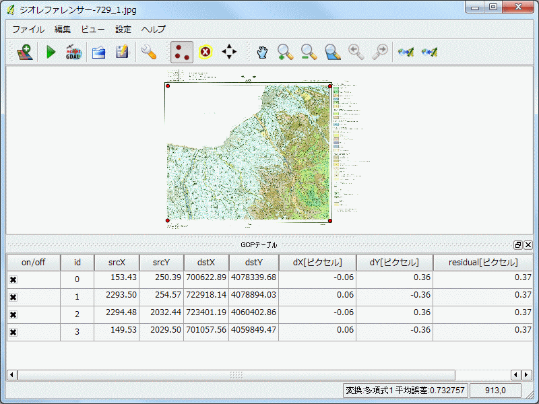This screenshot has width=539, height=404.
Task: Click the Generate GDAL Script icon
Action: [x=73, y=52]
